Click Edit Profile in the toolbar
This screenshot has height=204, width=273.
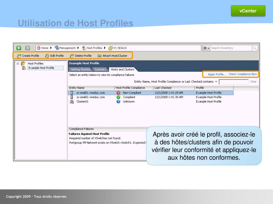pyautogui.click(x=54, y=56)
